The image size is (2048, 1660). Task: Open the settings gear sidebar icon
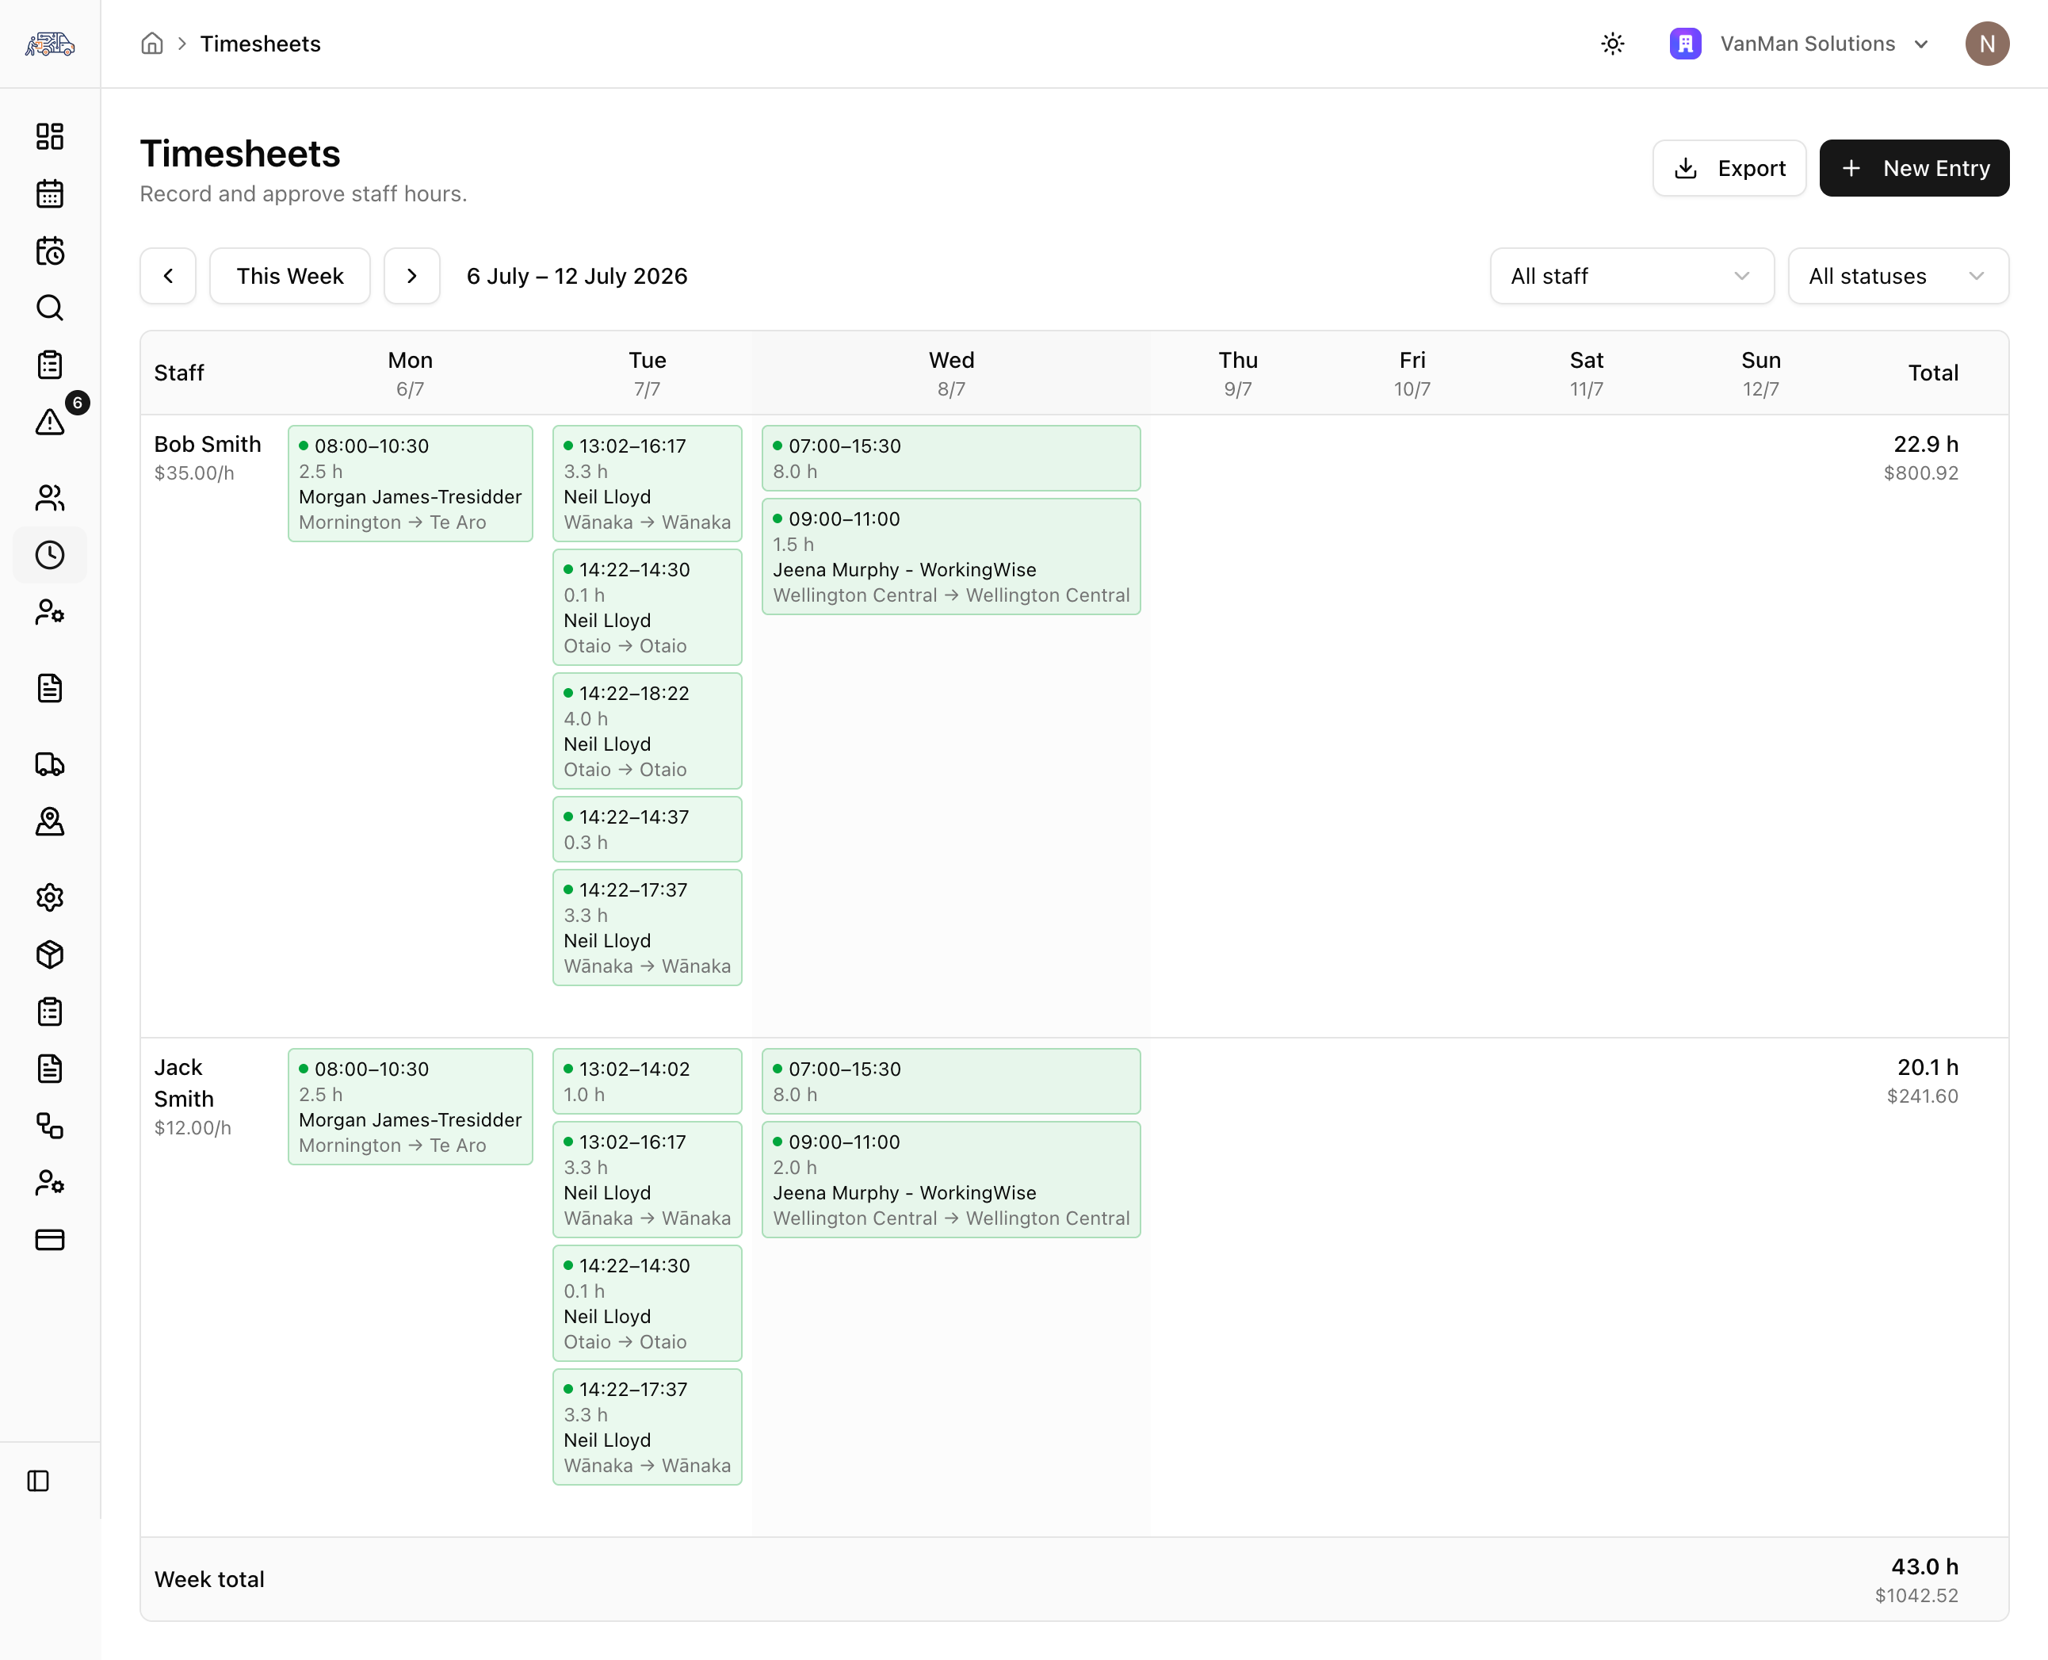pyautogui.click(x=50, y=897)
